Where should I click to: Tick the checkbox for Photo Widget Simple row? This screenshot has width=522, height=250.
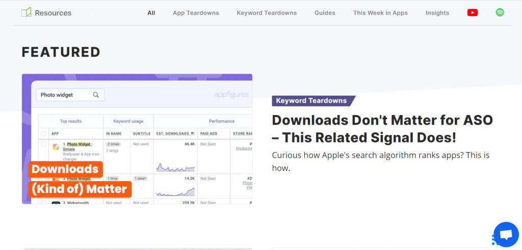43,145
